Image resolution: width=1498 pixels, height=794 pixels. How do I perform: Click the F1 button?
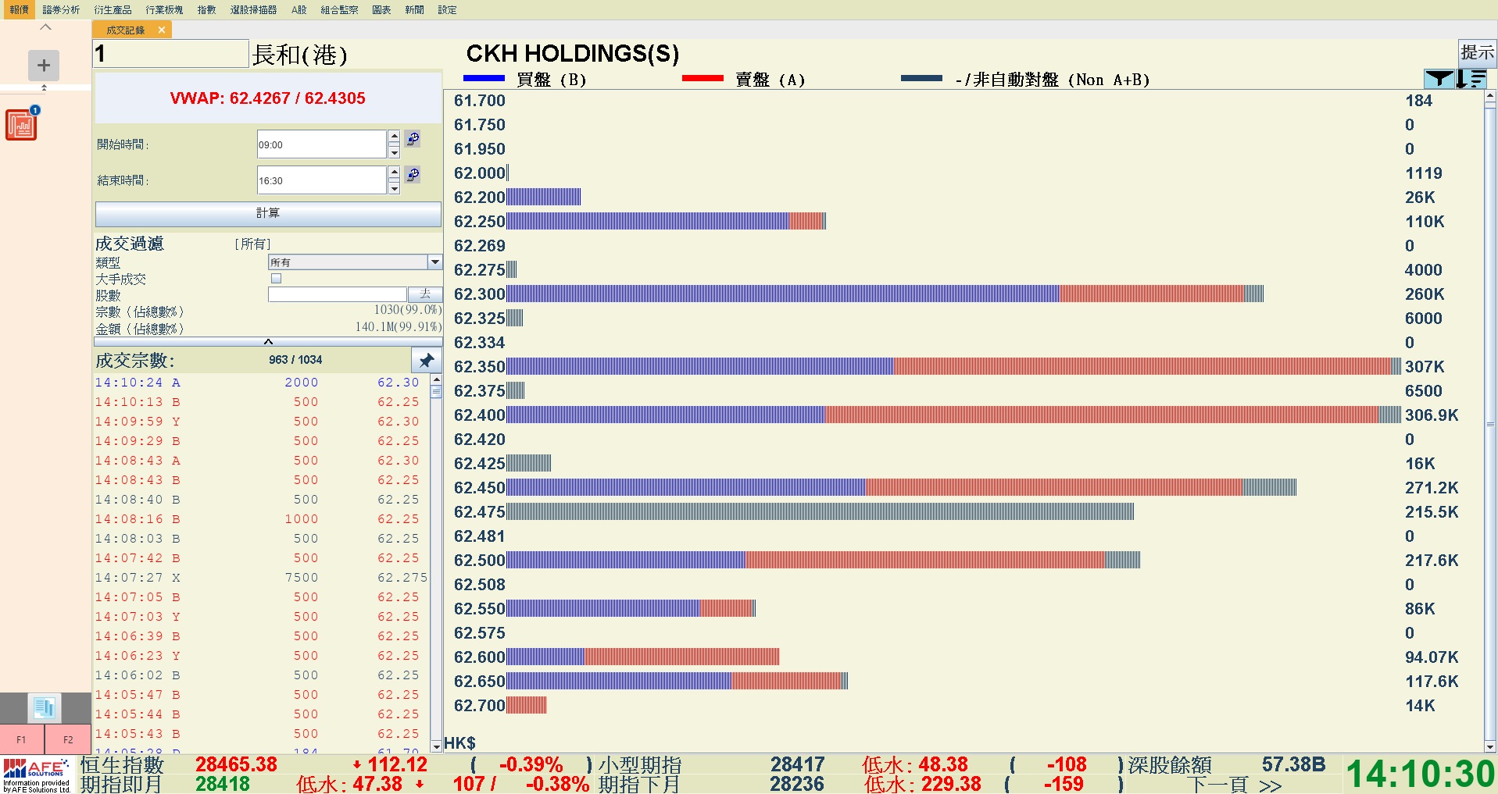21,739
